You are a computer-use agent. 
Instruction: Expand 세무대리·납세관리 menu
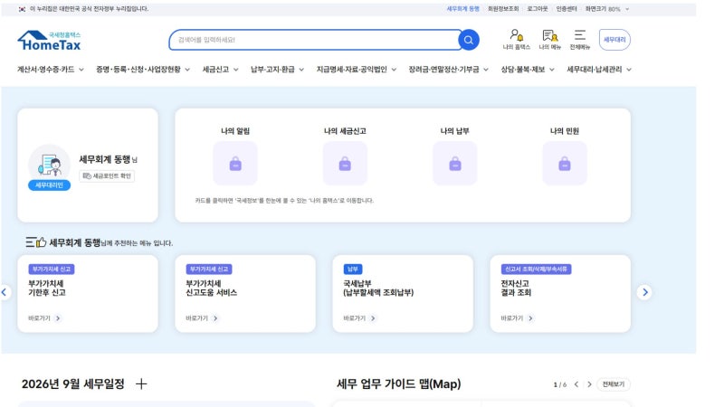coord(599,70)
